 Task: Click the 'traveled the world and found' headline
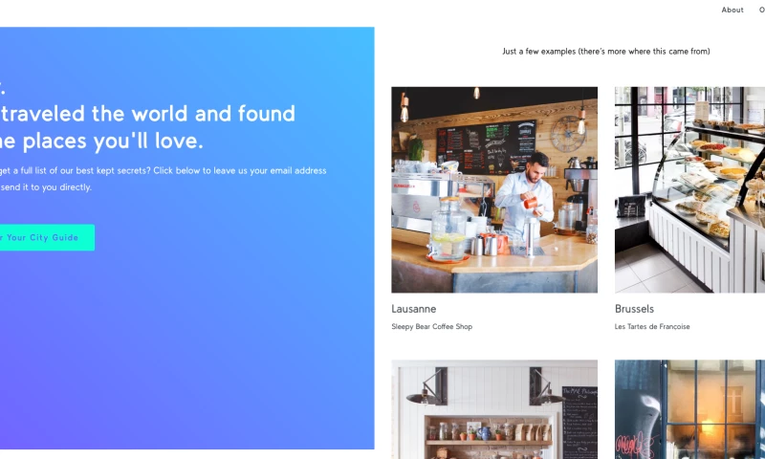147,114
